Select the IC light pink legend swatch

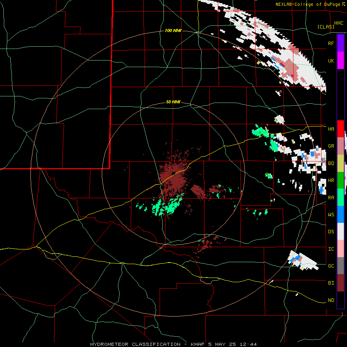[x=340, y=249]
